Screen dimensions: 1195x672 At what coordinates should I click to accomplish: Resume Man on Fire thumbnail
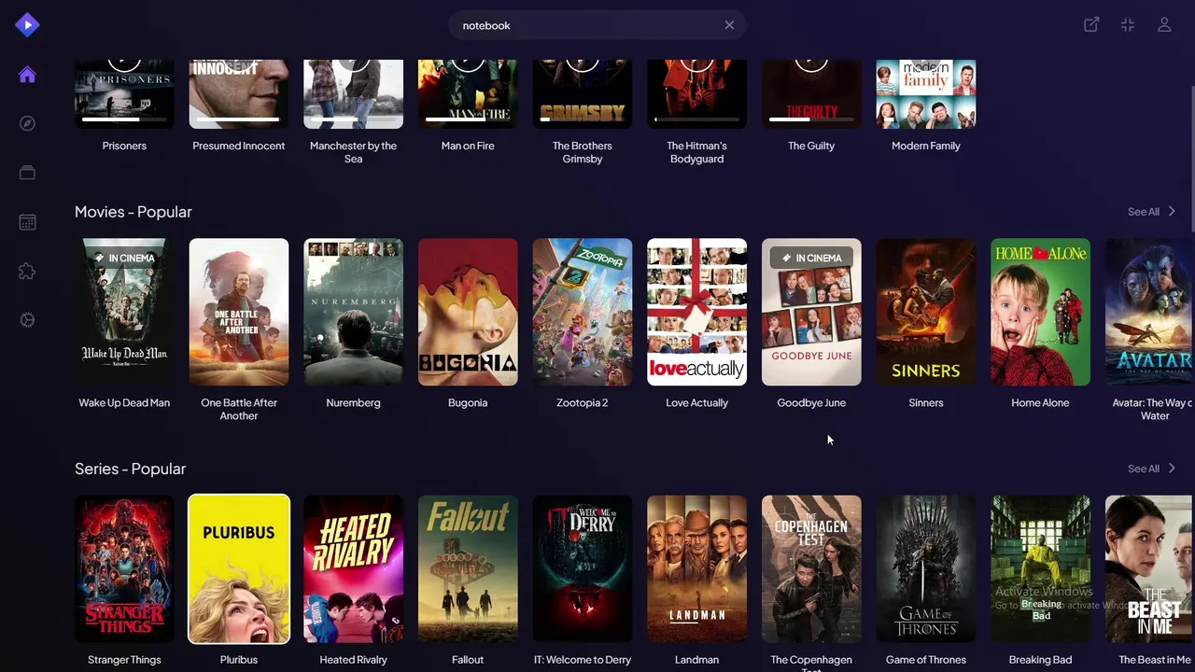[x=468, y=94]
